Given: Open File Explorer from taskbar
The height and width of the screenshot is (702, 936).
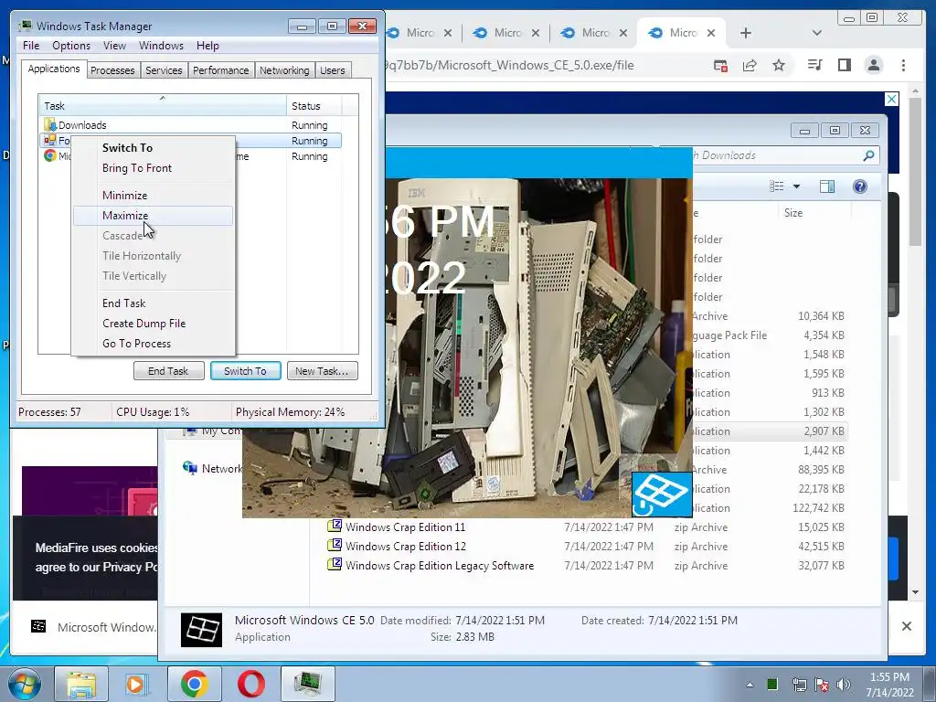Looking at the screenshot, I should (81, 684).
